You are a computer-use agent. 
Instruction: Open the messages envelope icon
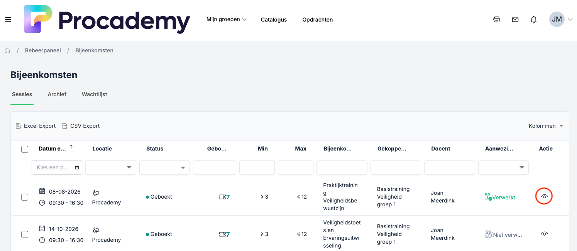click(515, 20)
